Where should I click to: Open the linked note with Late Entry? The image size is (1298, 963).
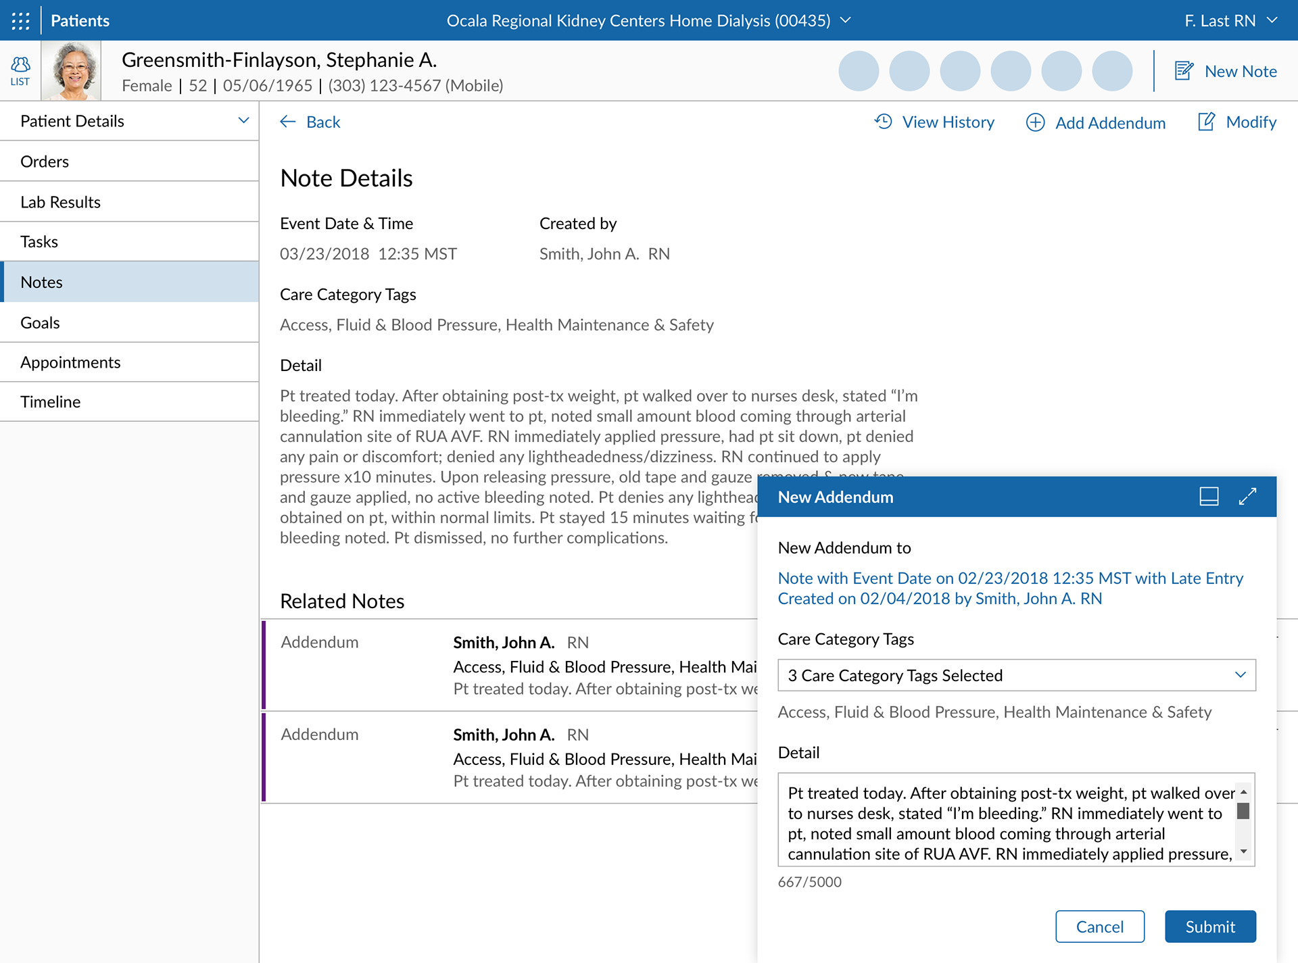(1010, 588)
